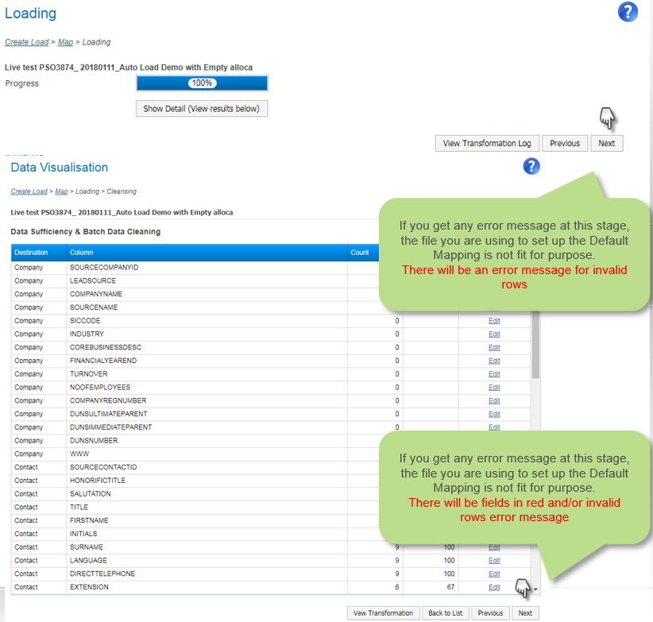The width and height of the screenshot is (653, 622).
Task: Edit the DIRECTTELEPHONE row
Action: click(494, 574)
